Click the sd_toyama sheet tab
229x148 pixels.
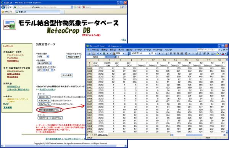pyautogui.click(x=102, y=135)
